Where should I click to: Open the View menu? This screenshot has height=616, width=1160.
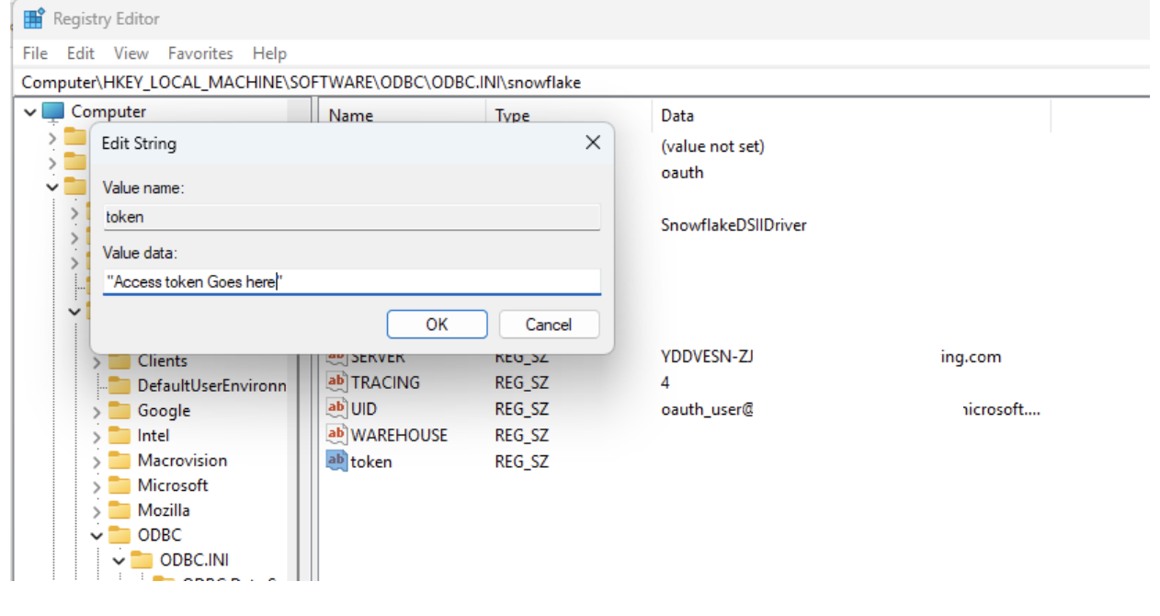click(x=131, y=53)
